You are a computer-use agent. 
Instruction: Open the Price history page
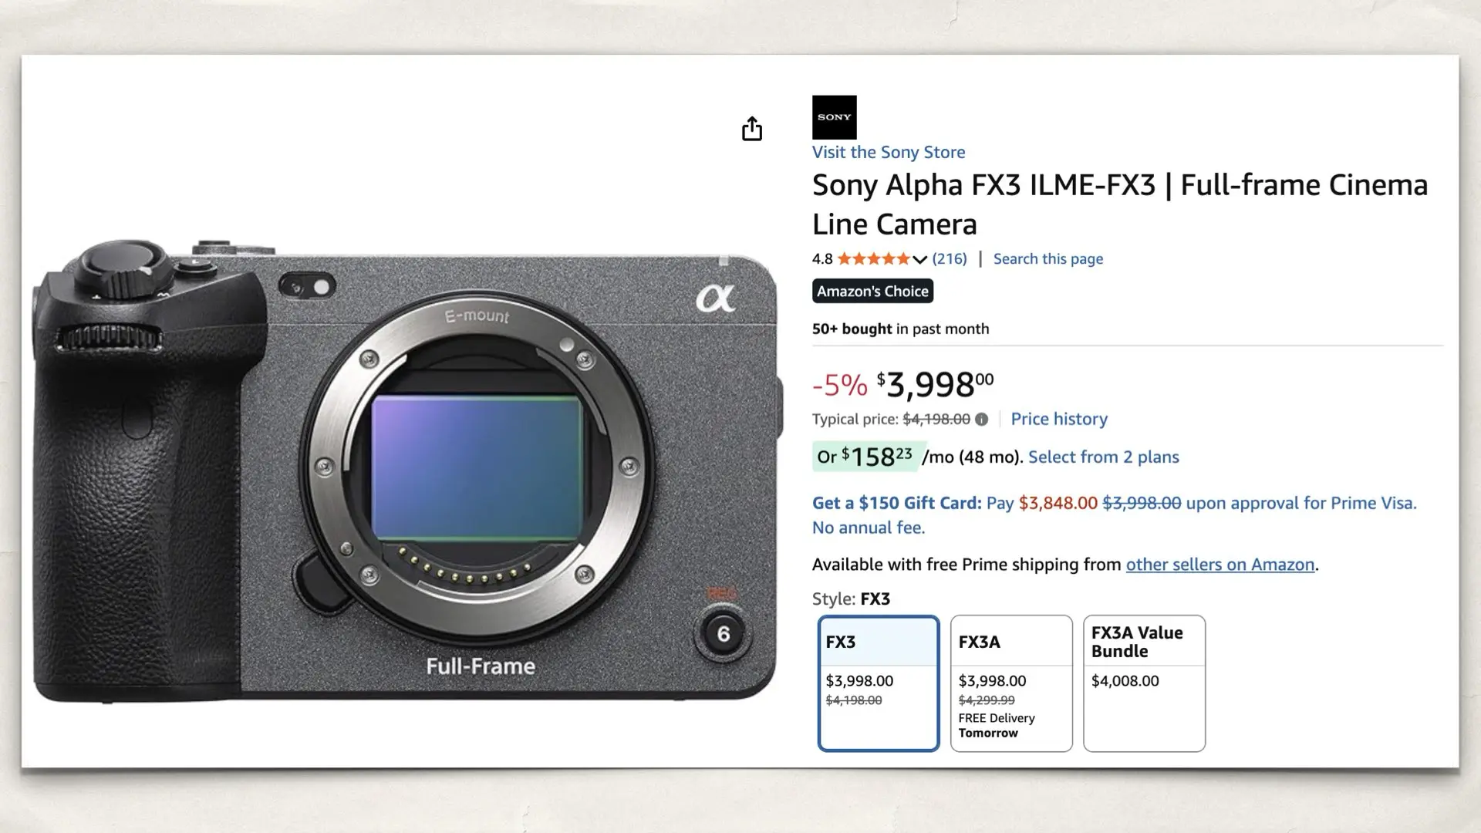[1059, 419]
